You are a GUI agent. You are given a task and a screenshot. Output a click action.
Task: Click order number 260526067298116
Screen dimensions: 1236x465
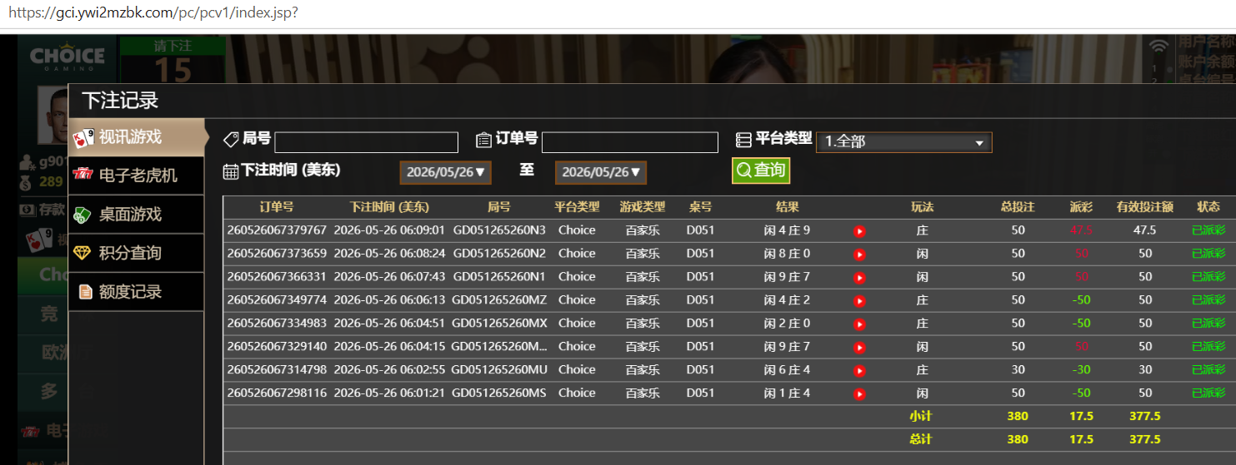click(x=277, y=393)
